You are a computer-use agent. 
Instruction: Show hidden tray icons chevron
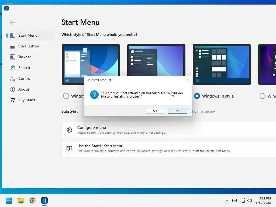(227, 201)
